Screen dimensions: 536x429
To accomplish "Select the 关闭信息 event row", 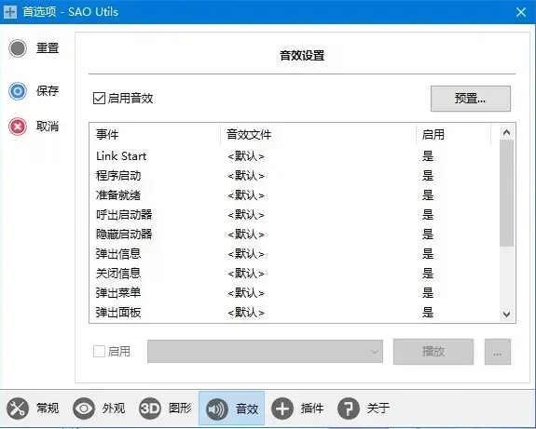I will coord(295,273).
